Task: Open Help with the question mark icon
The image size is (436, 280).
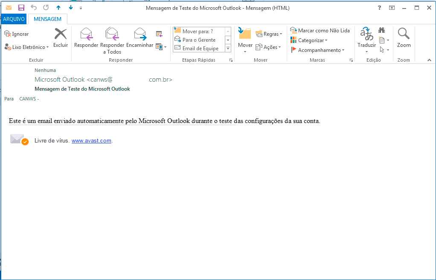Action: click(379, 8)
